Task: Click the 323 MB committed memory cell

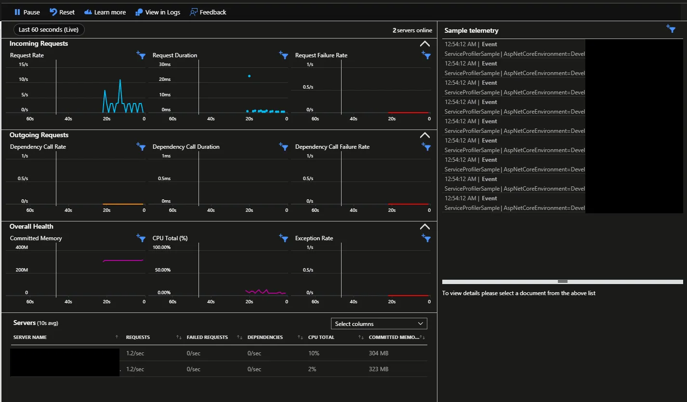Action: (x=379, y=369)
